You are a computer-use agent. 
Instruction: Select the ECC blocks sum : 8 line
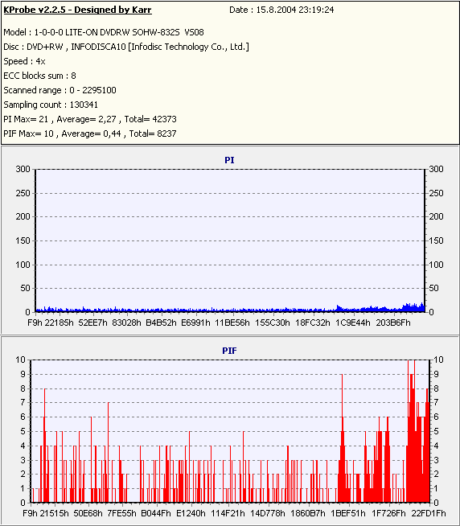click(39, 76)
